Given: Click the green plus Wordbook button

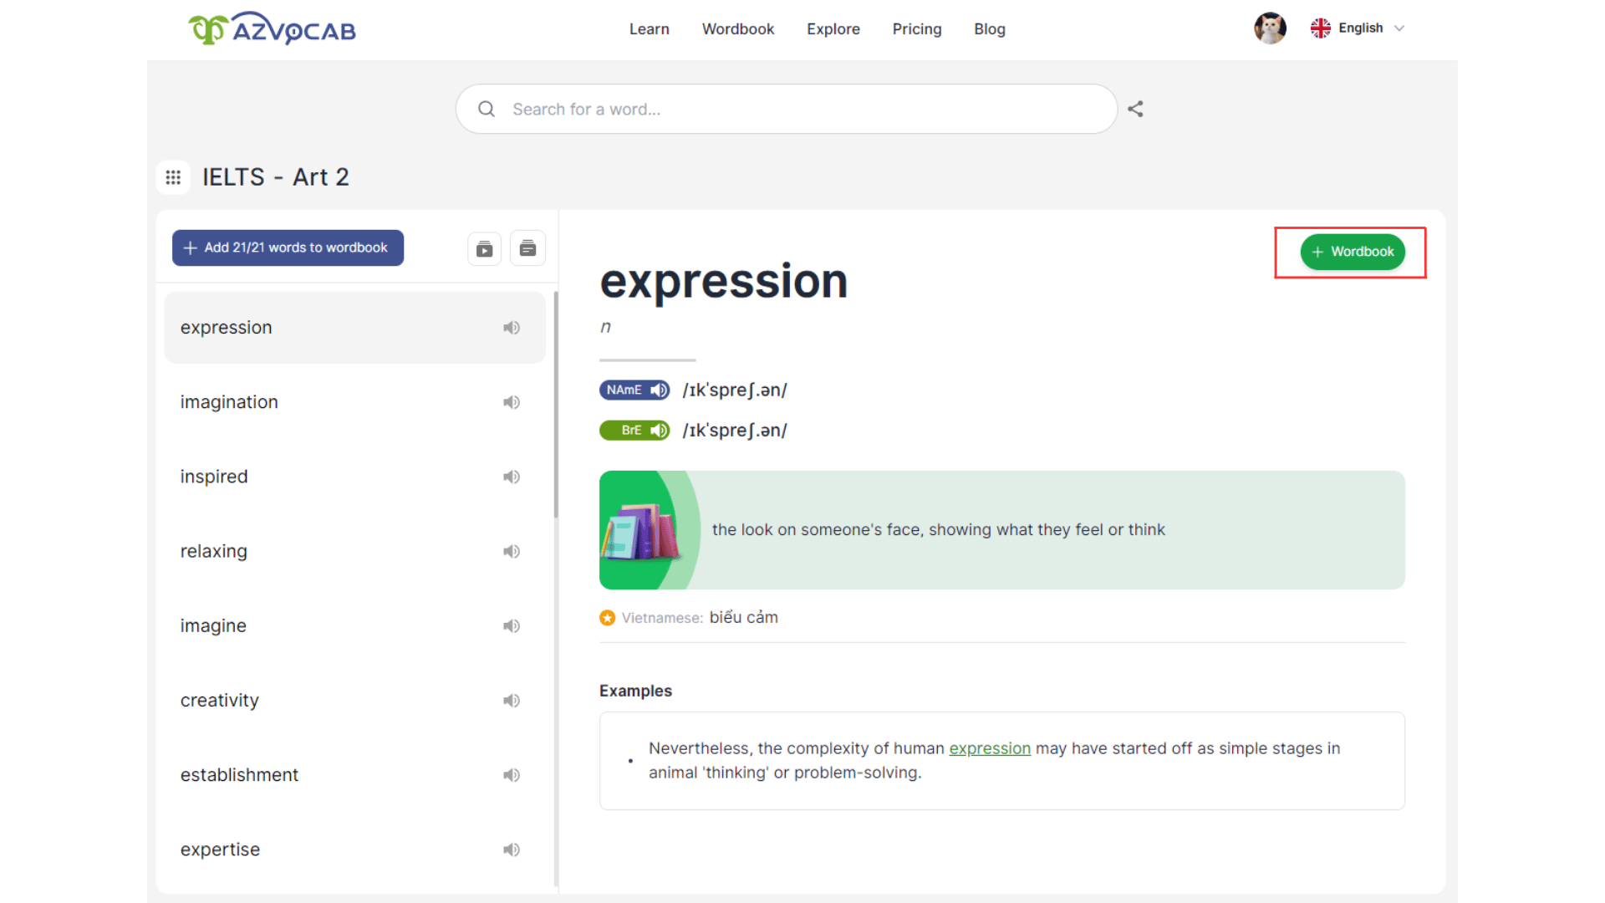Looking at the screenshot, I should [1352, 250].
